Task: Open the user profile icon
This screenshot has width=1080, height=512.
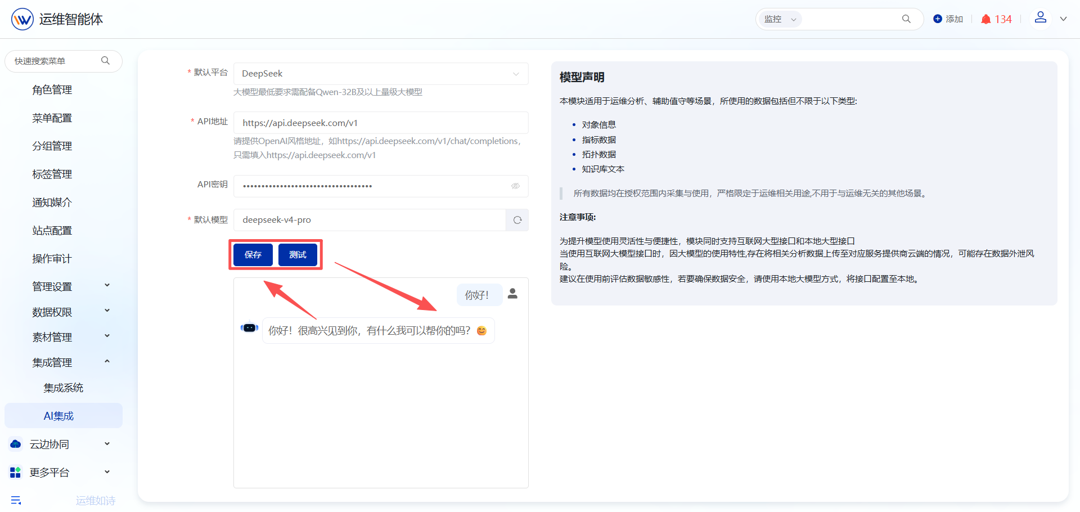Action: (x=1041, y=18)
